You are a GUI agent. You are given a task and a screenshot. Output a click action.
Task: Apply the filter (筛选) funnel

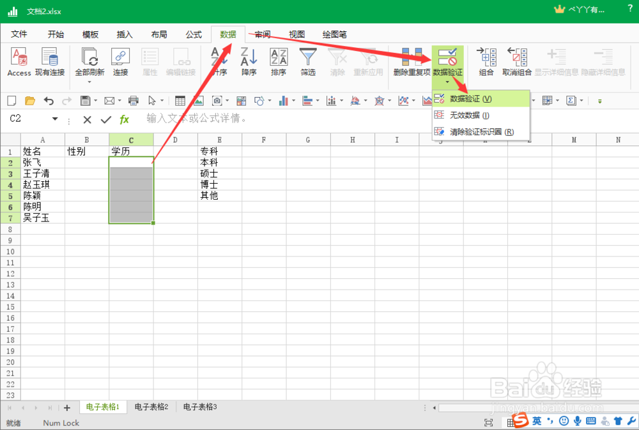308,61
